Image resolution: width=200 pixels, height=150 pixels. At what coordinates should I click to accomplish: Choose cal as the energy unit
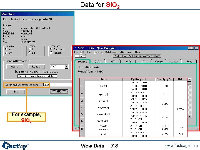[29, 52]
